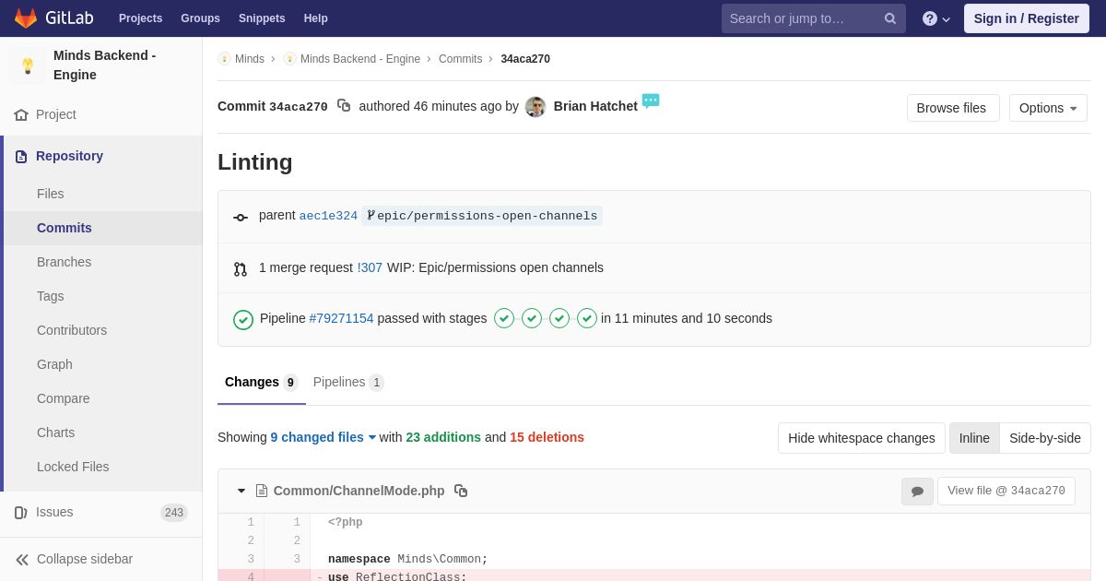Open the help question mark menu
The image size is (1106, 581).
[x=935, y=18]
